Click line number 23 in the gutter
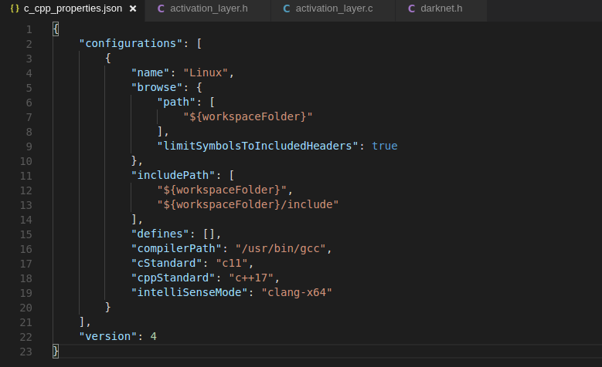The image size is (602, 367). pos(26,352)
